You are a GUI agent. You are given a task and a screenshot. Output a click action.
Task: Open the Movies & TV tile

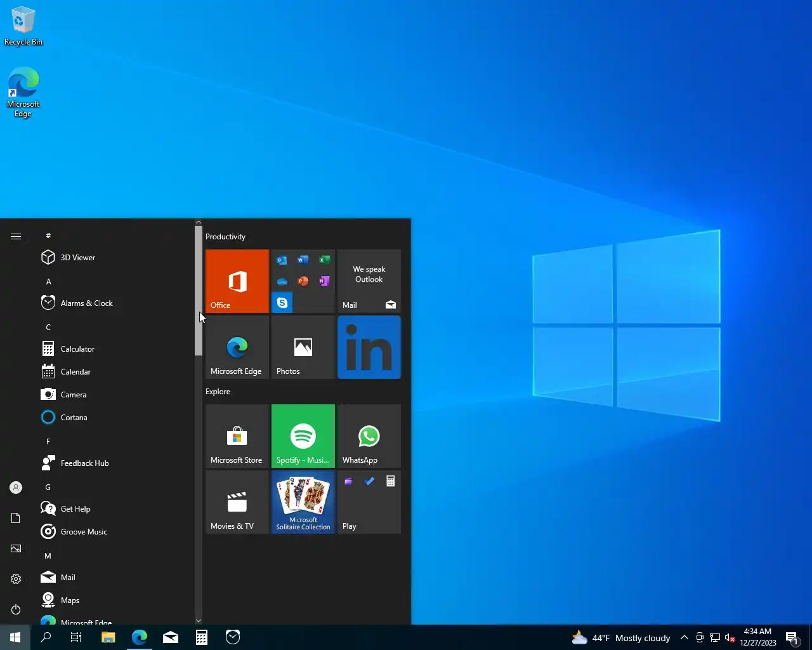pos(237,502)
